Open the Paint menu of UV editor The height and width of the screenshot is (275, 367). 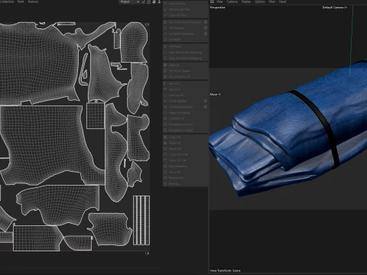tap(21, 2)
